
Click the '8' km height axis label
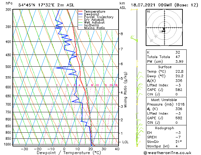(x=122, y=34)
